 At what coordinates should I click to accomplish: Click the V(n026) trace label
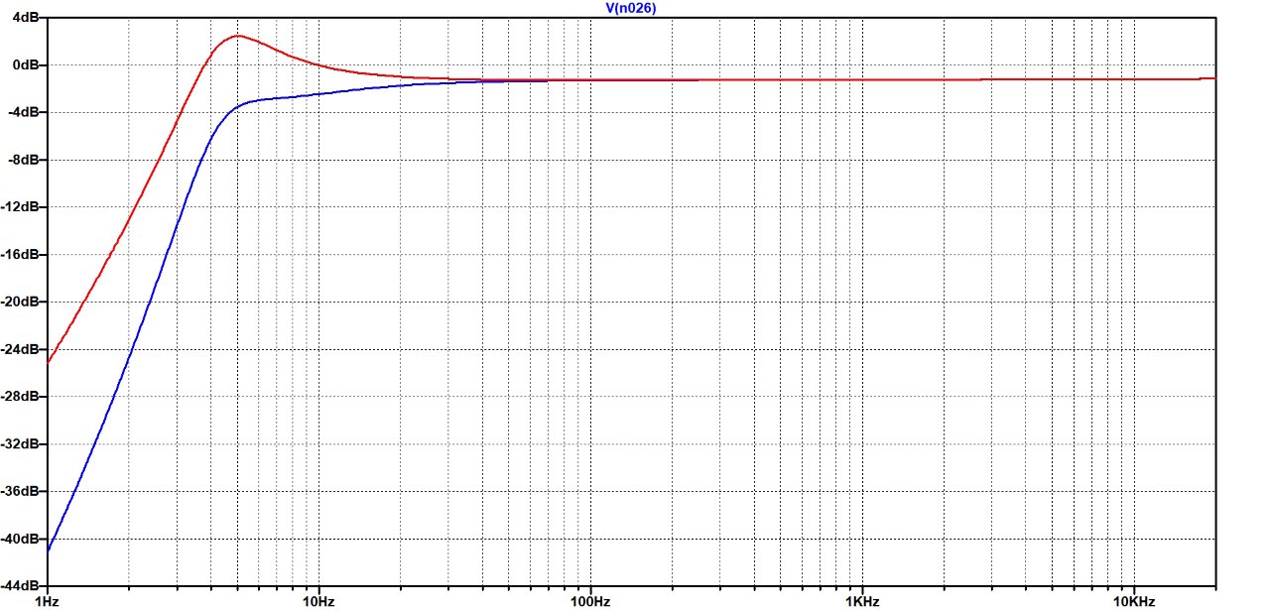(630, 7)
